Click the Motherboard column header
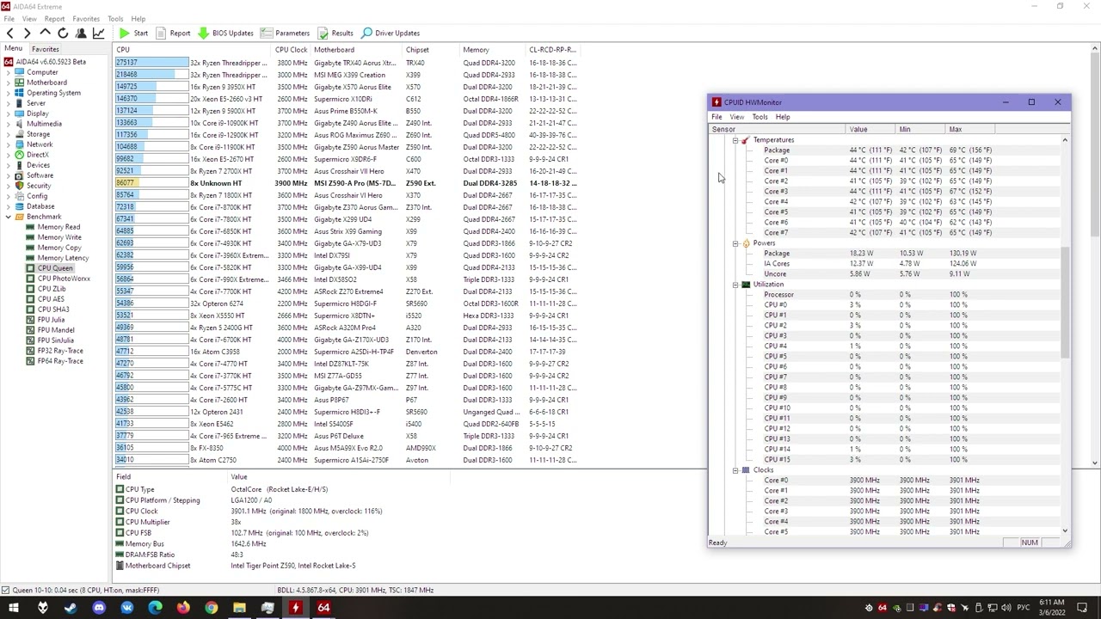 coord(358,50)
